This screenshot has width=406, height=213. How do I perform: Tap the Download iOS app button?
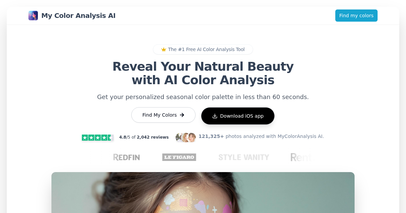(x=238, y=116)
